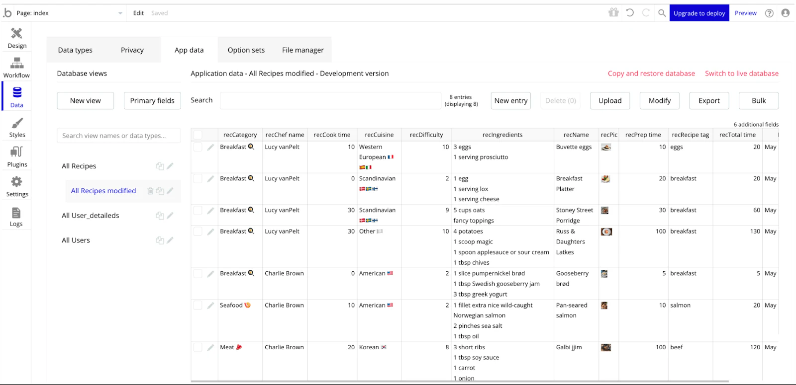Open the Settings section
This screenshot has height=385, width=796.
tap(17, 187)
